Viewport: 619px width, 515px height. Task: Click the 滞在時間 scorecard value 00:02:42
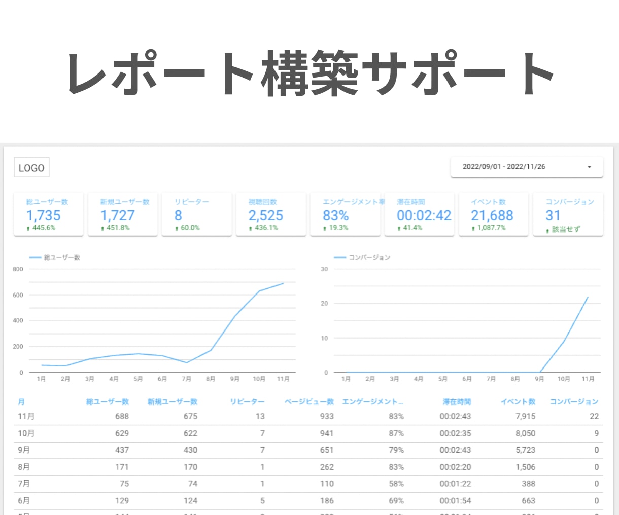tap(424, 215)
